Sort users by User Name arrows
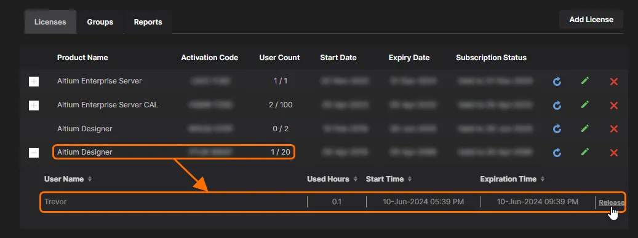The height and width of the screenshot is (238, 638). [89, 178]
